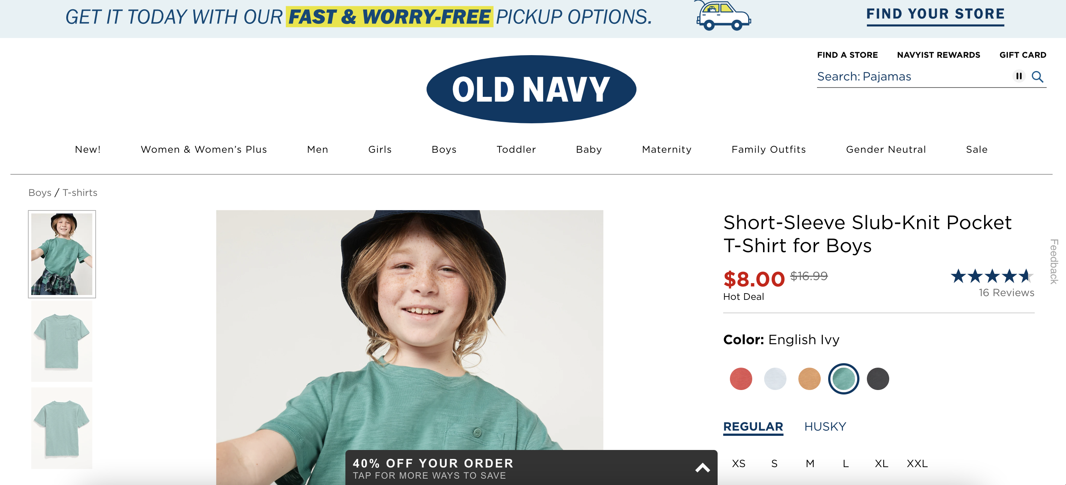
Task: Pause the rotating search suggestions
Action: click(x=1019, y=76)
